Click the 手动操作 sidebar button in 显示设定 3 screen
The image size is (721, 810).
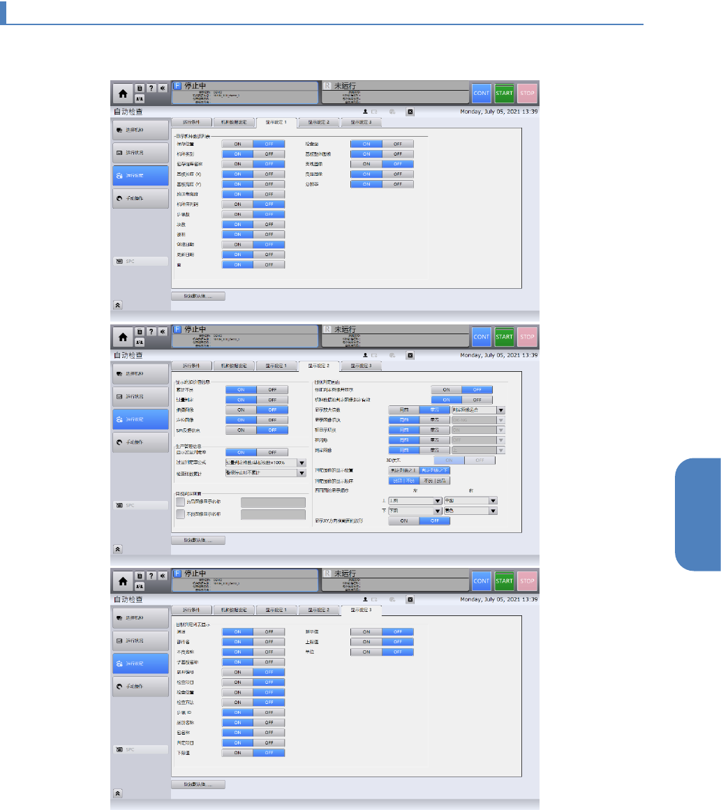[140, 687]
